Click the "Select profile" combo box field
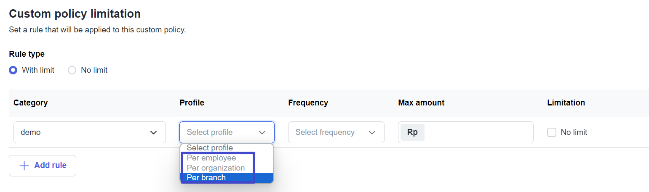The height and width of the screenshot is (192, 649). coord(221,132)
